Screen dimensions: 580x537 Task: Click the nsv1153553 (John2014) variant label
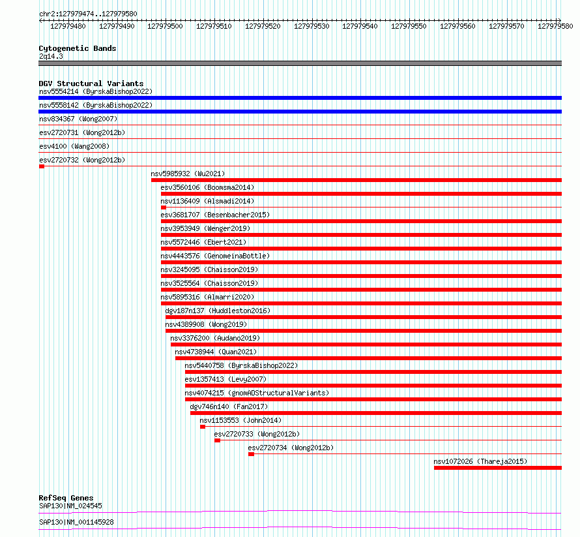point(241,420)
